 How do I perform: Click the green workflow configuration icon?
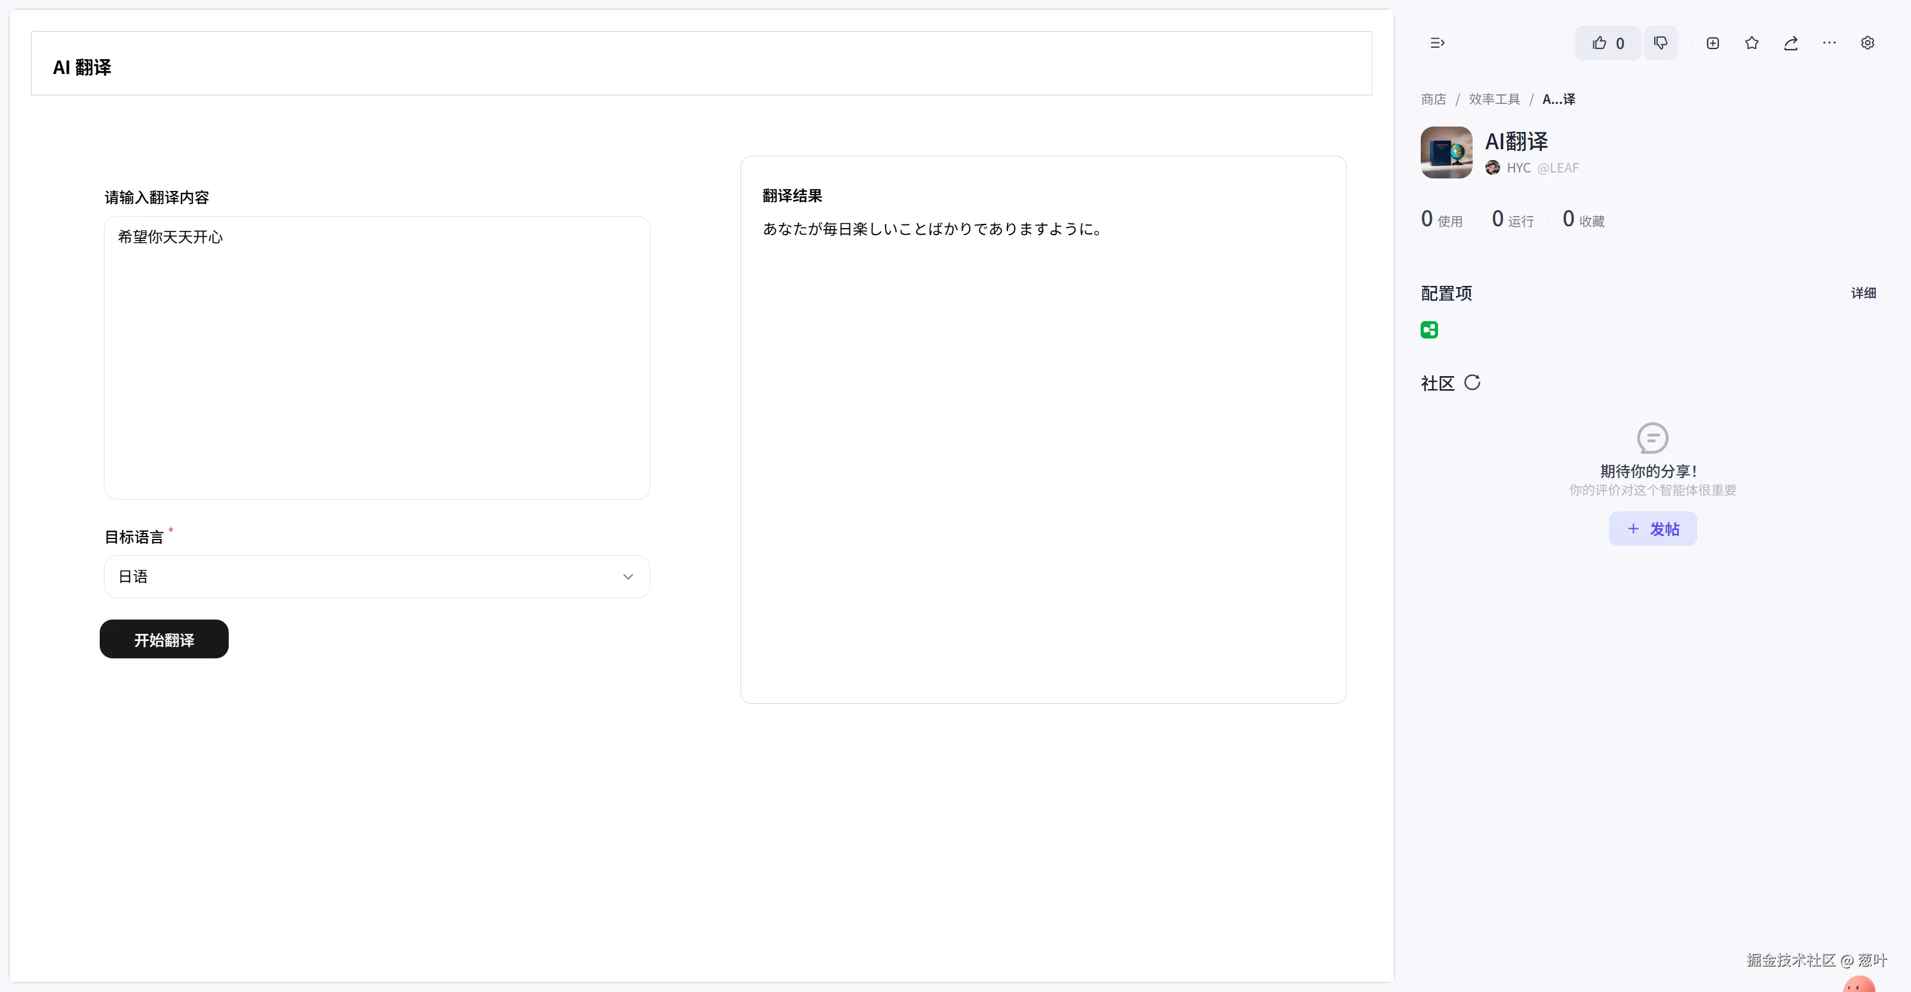[x=1429, y=330]
